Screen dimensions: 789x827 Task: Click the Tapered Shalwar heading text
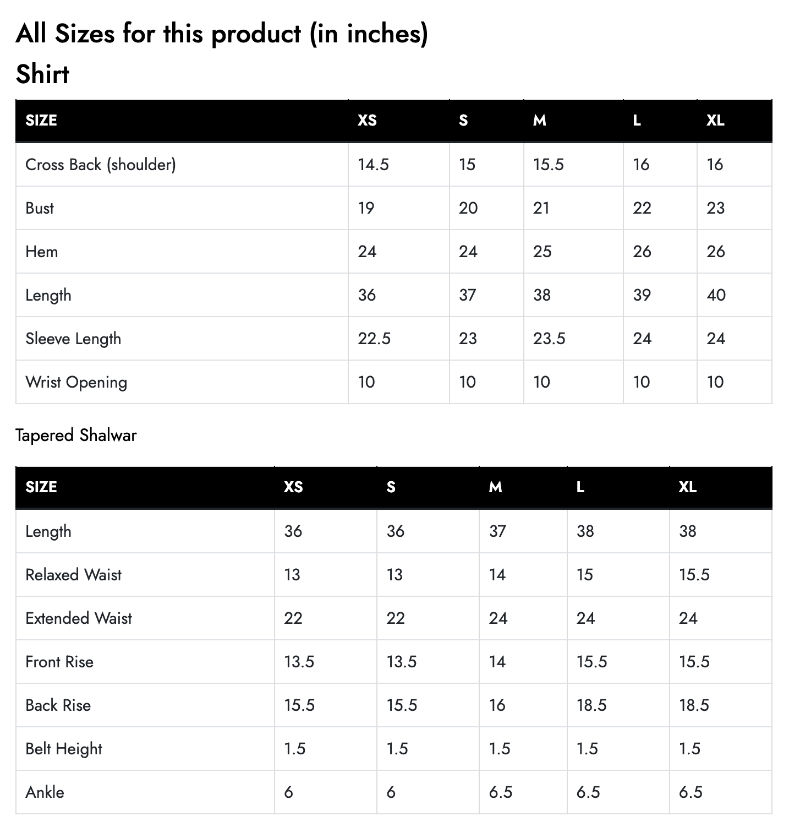pyautogui.click(x=76, y=436)
